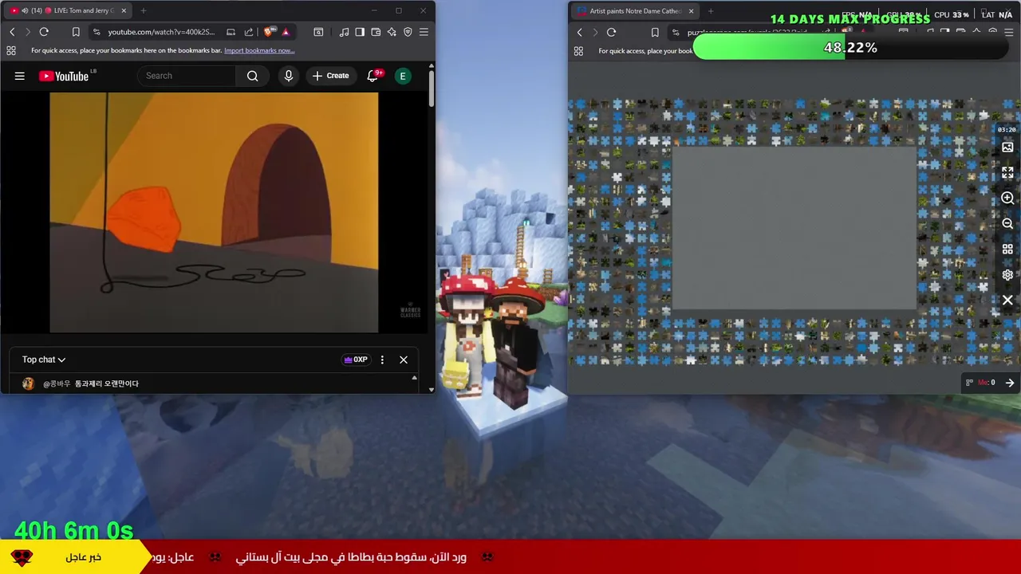1021x574 pixels.
Task: Reload the puzzle page
Action: [611, 33]
